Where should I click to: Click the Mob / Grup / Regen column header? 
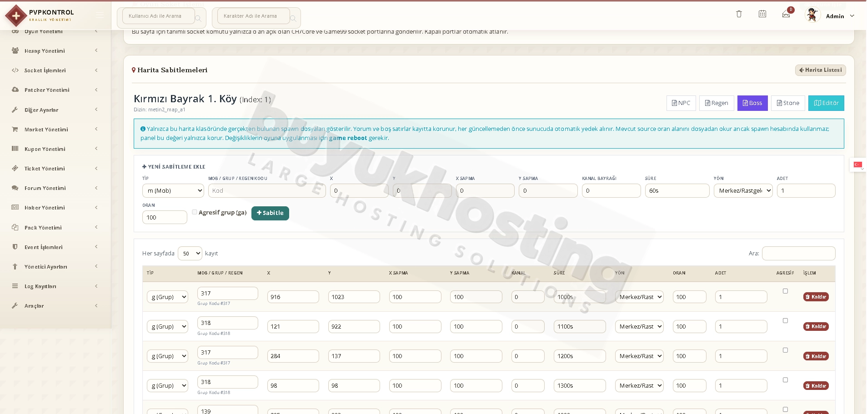(220, 273)
